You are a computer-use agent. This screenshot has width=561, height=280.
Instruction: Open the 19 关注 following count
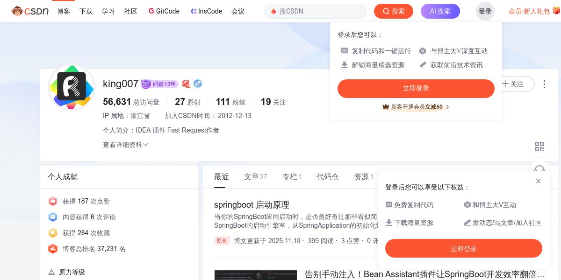click(273, 102)
